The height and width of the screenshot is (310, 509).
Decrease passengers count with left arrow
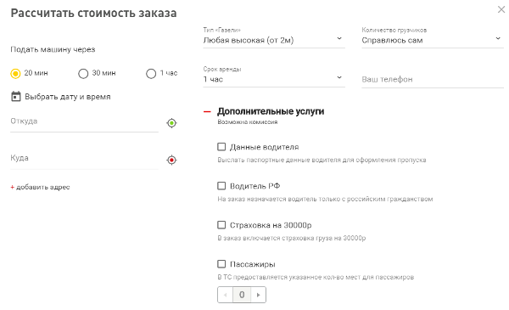226,295
